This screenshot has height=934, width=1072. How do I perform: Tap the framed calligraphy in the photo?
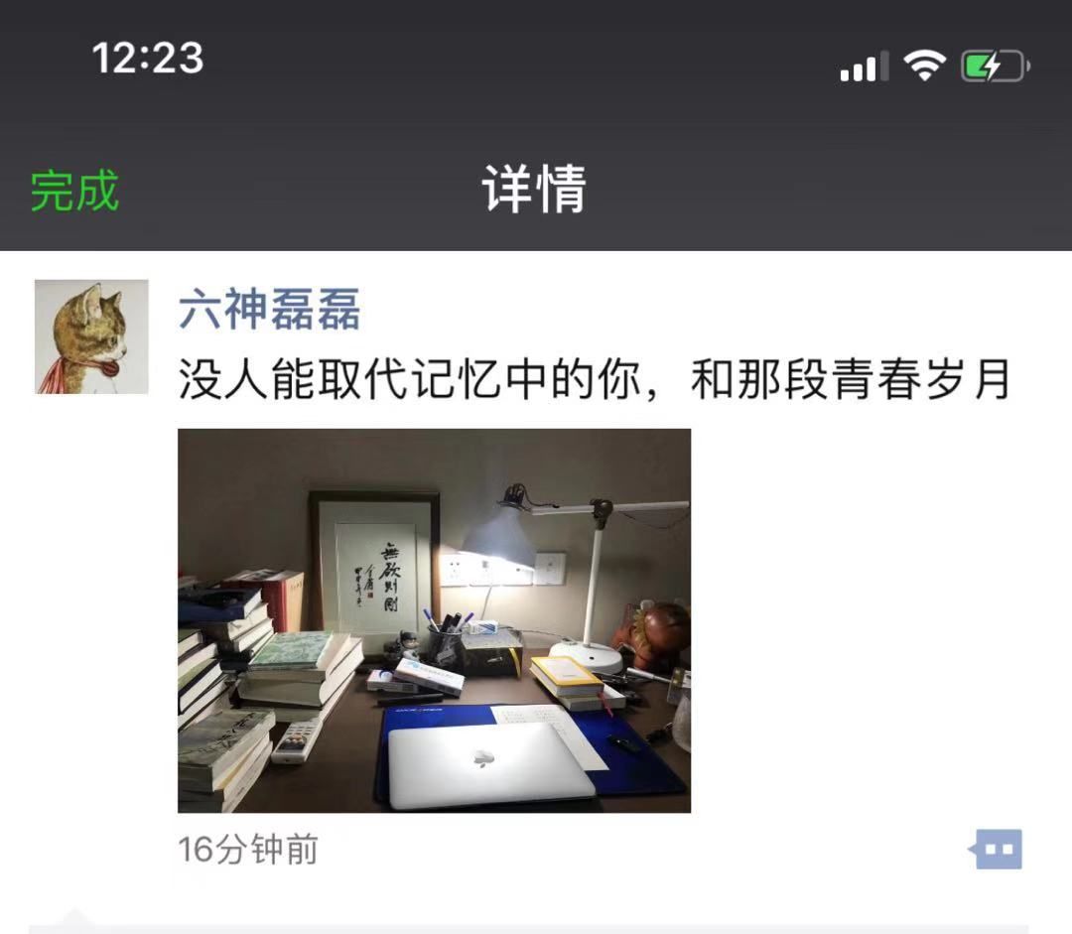pyautogui.click(x=374, y=565)
